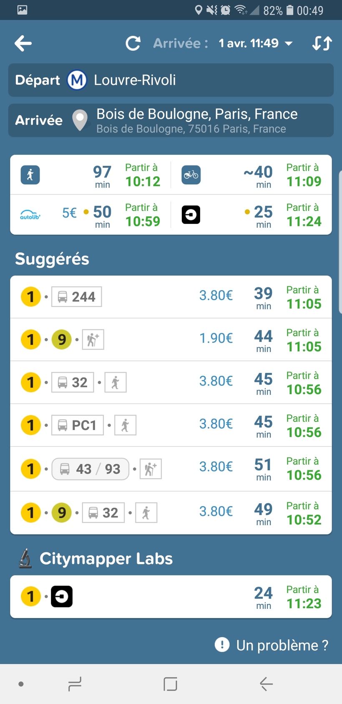Select the 40 min cycling option
The height and width of the screenshot is (704, 342).
tap(251, 175)
